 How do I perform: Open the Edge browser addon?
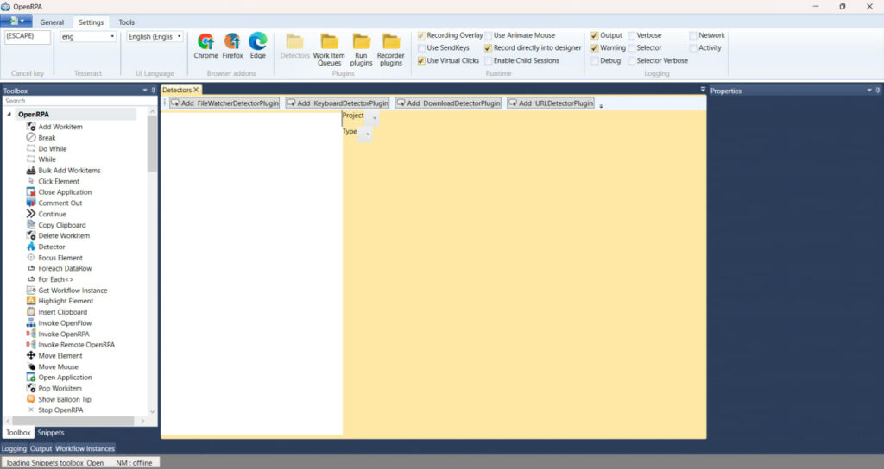coord(257,46)
